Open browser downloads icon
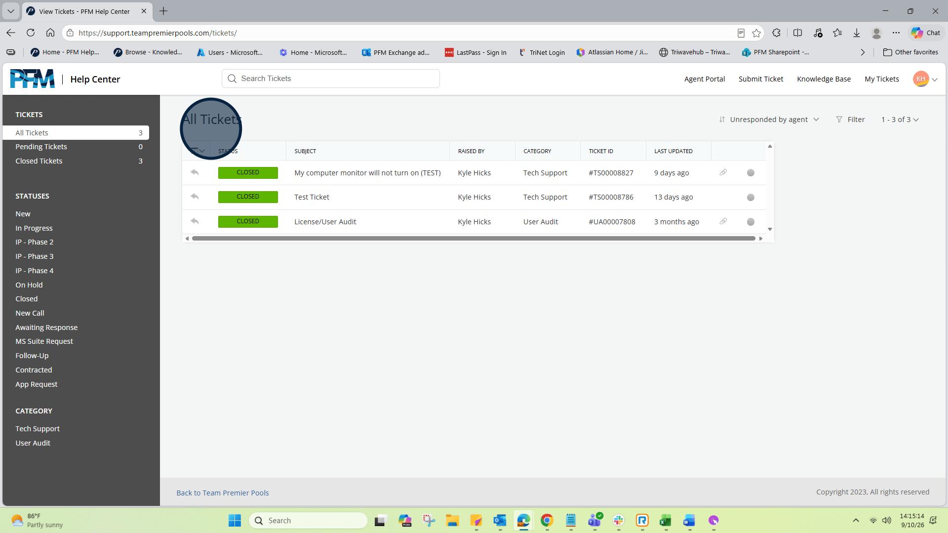 (857, 33)
